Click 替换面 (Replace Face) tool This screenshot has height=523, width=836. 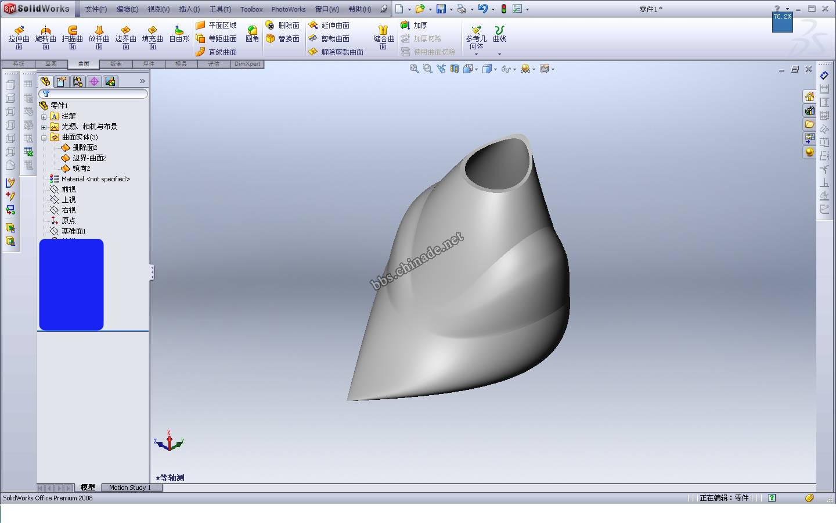click(283, 38)
